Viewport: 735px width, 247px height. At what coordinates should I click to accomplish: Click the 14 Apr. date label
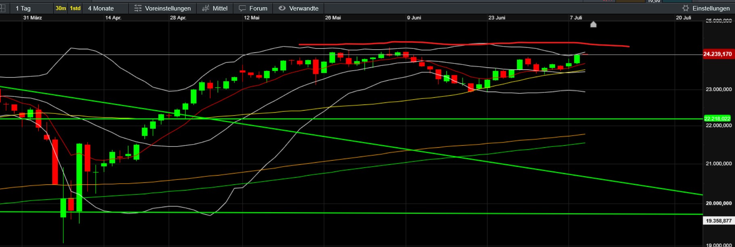[x=113, y=18]
